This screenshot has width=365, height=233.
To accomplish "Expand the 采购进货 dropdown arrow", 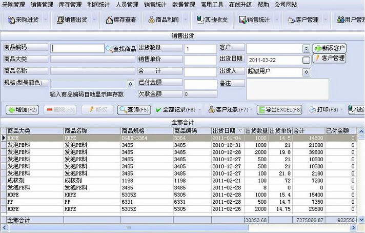I will point(46,20).
